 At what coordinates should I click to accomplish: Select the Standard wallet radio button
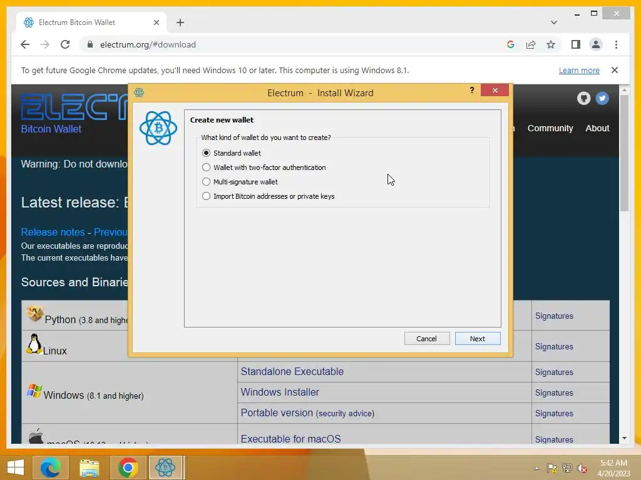206,153
